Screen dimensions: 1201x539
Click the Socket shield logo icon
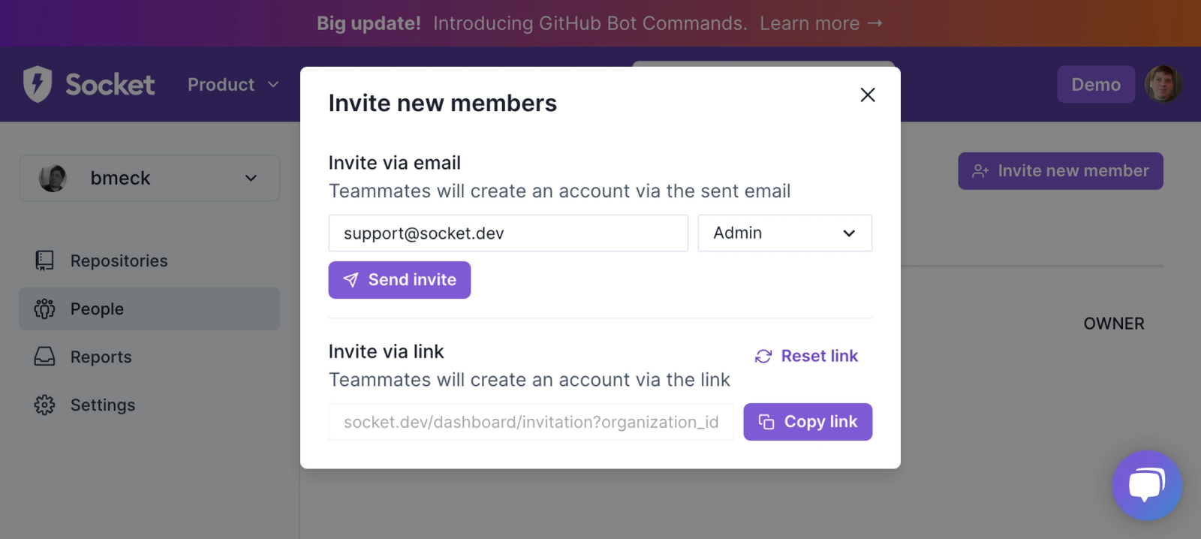pyautogui.click(x=38, y=84)
